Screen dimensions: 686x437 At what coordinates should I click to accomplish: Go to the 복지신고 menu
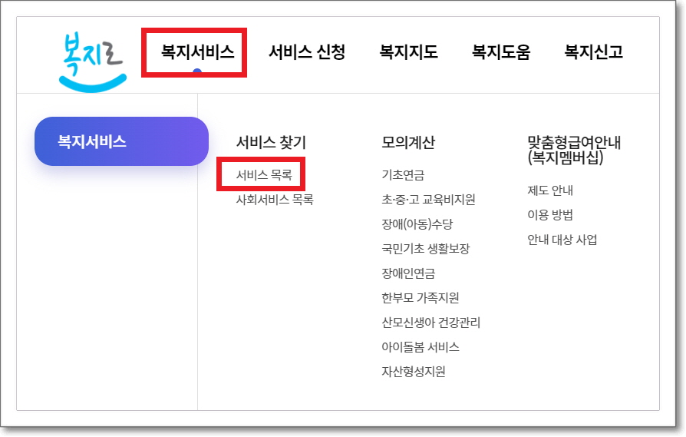tap(593, 52)
